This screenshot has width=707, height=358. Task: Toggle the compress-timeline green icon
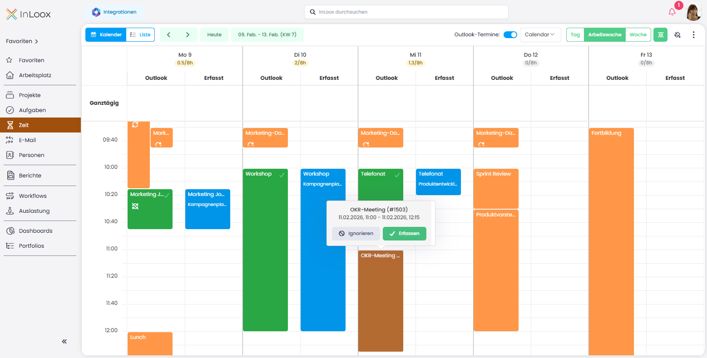[x=660, y=34]
